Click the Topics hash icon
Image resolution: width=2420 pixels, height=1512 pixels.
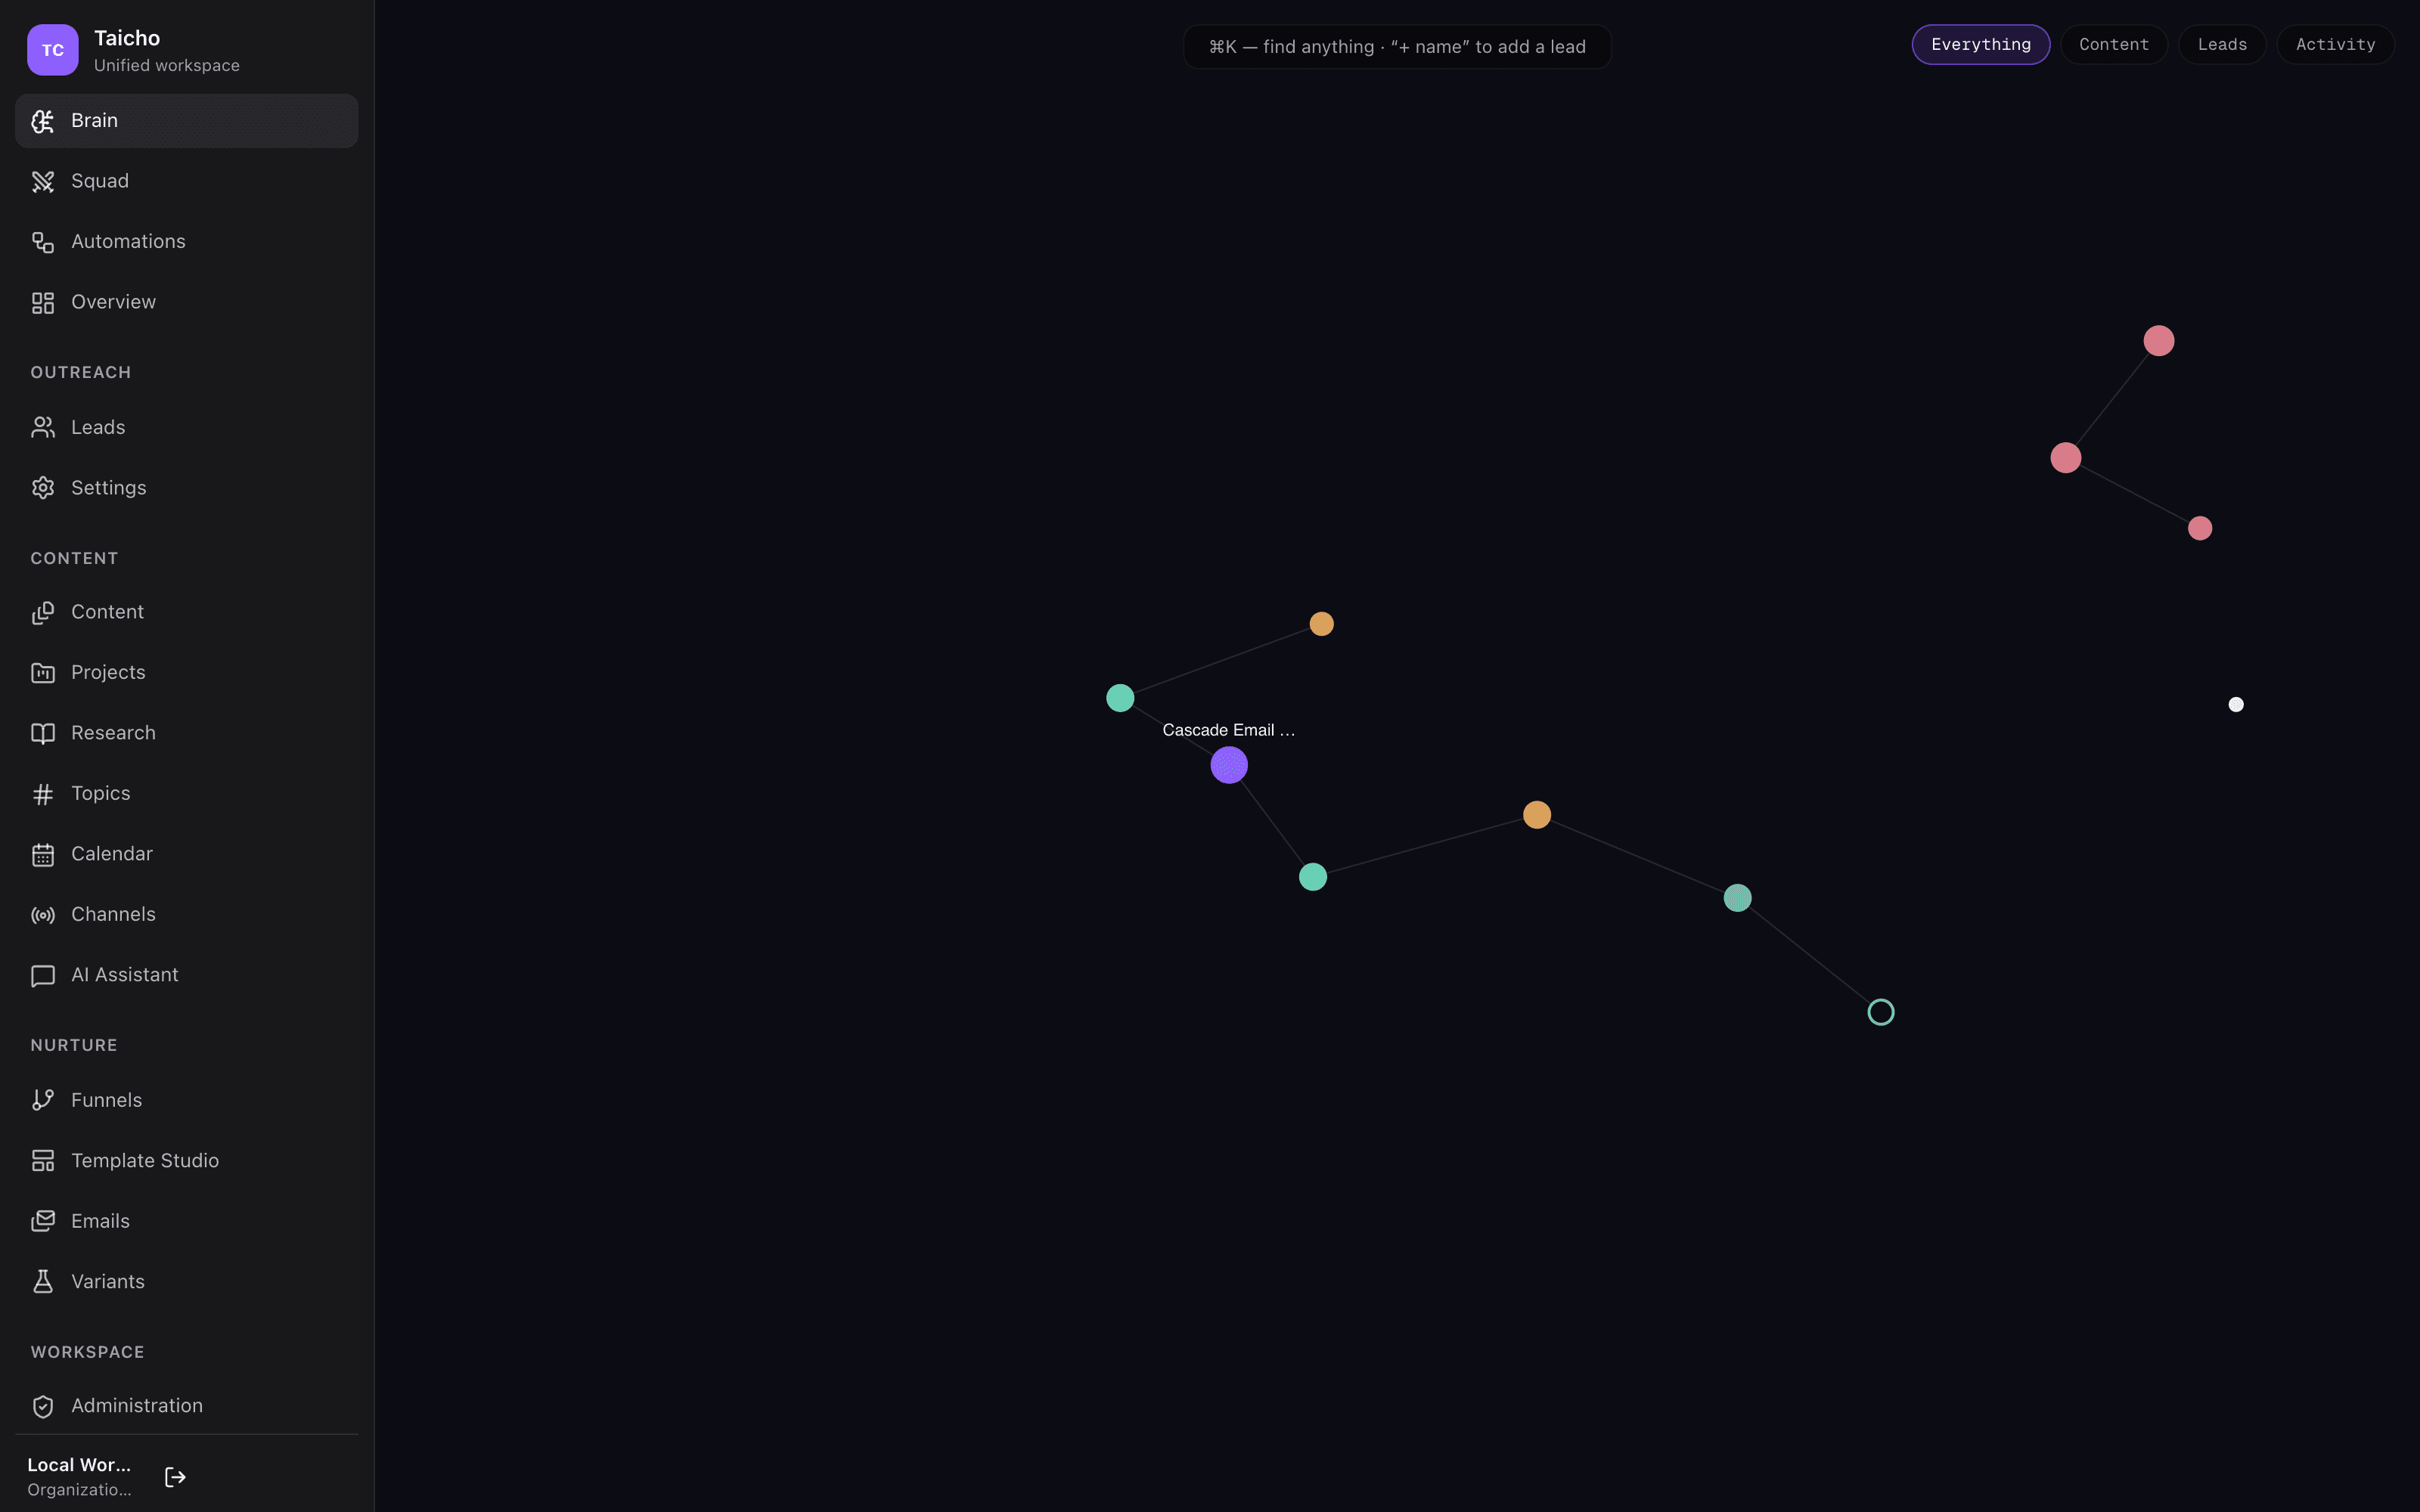[43, 794]
